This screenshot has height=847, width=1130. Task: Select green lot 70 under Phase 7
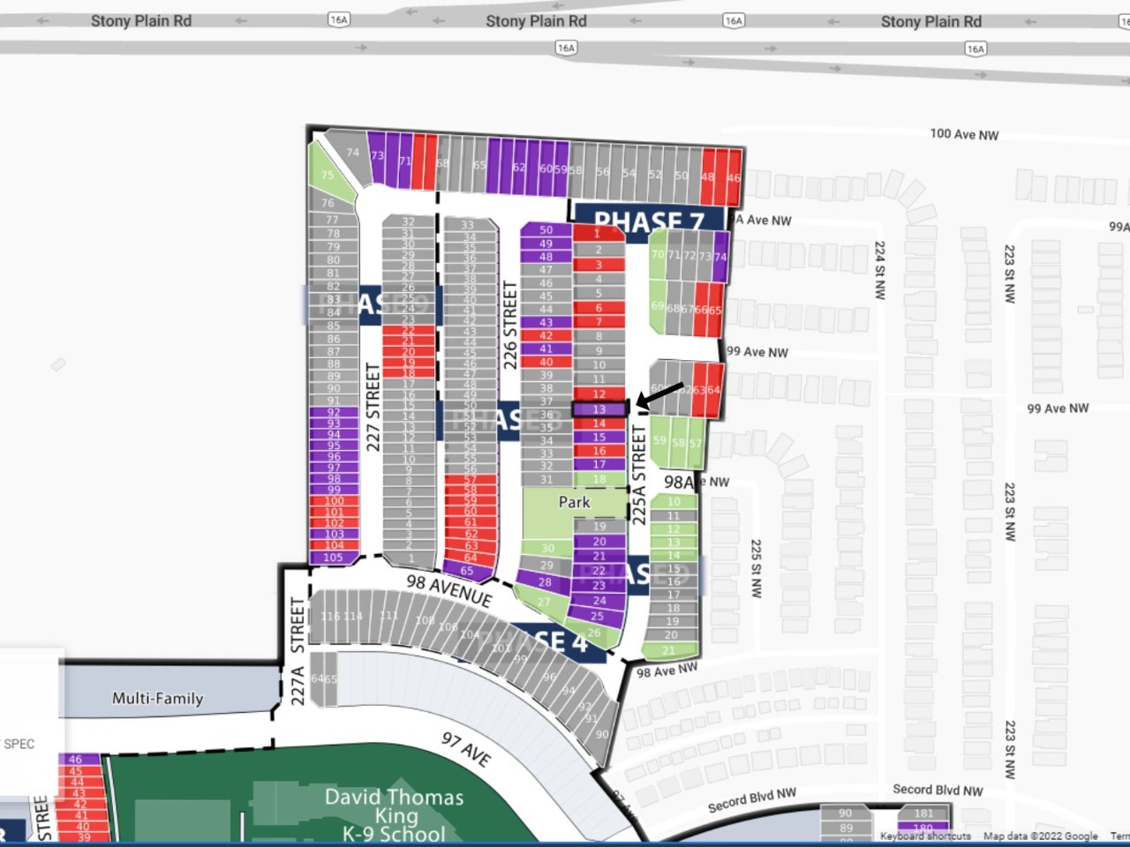(657, 255)
